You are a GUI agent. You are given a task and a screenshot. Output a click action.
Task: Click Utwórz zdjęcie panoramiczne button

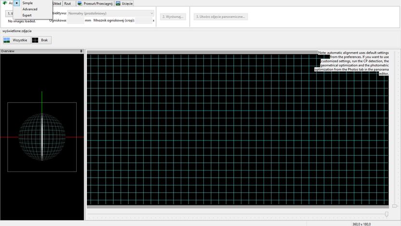(221, 16)
